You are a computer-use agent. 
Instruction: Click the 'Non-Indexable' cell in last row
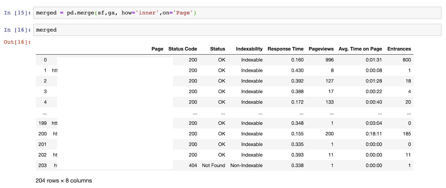pos(246,165)
